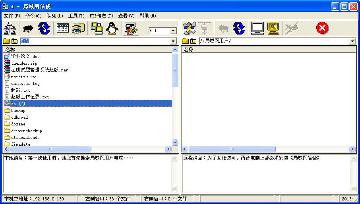Click the eye-on-folder view icon
The width and height of the screenshot is (360, 204).
pos(79,28)
